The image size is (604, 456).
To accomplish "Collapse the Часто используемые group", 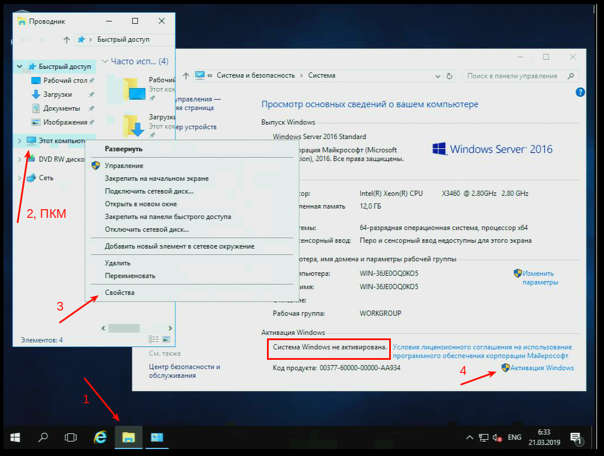I will (x=105, y=61).
